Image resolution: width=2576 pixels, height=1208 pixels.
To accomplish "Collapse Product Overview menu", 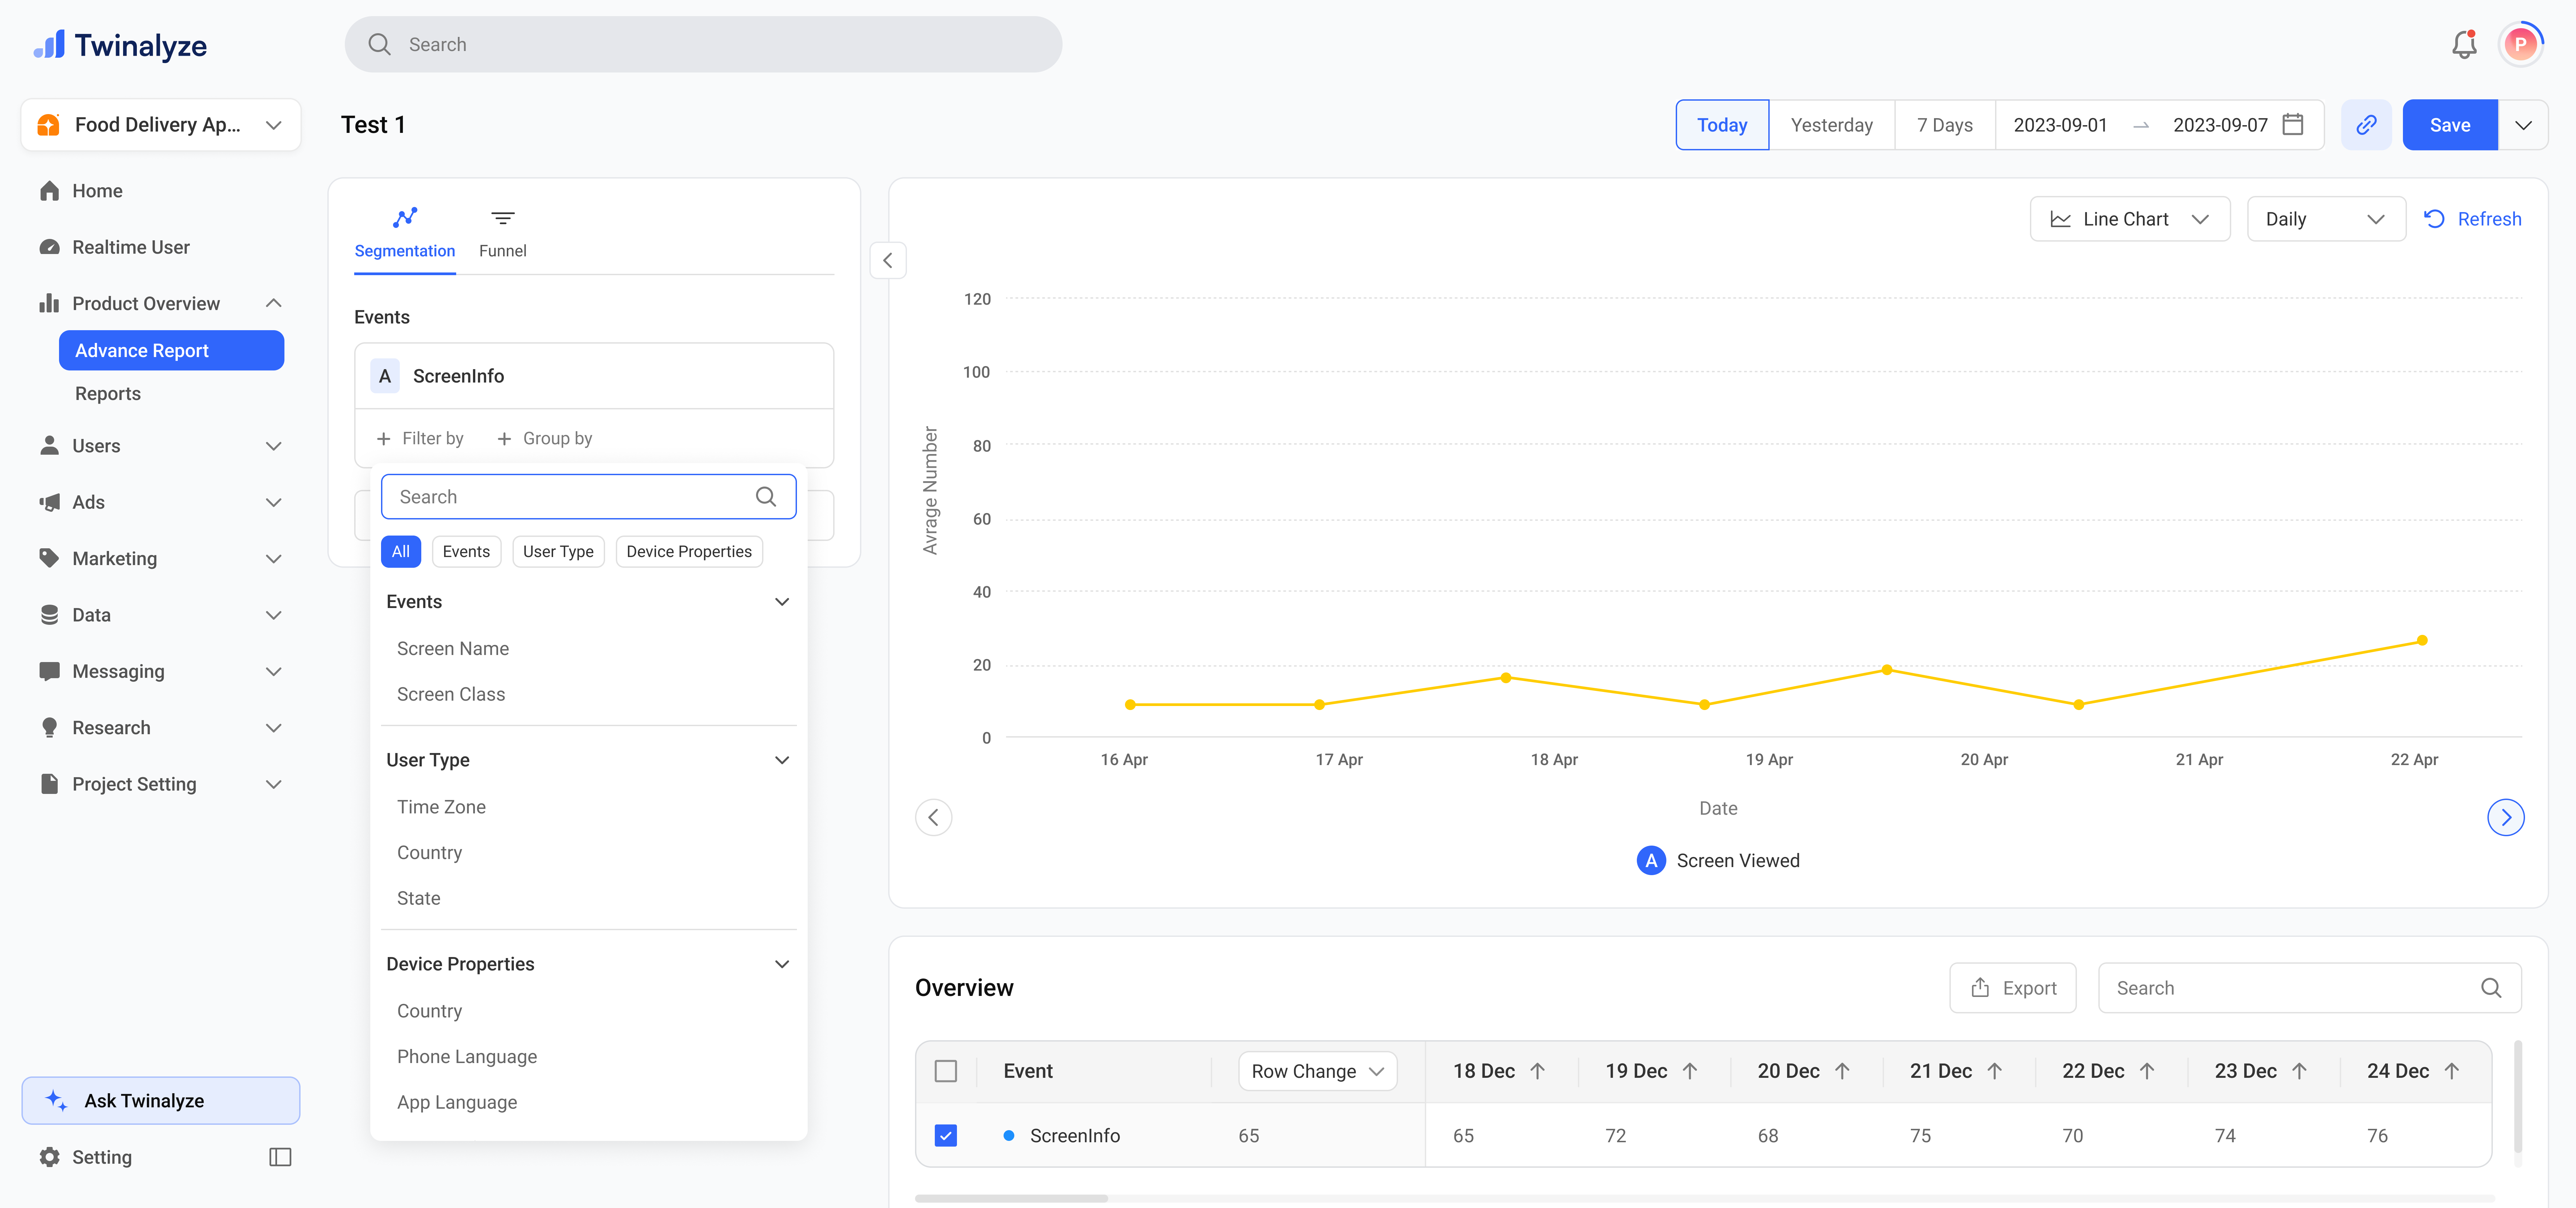I will point(273,303).
